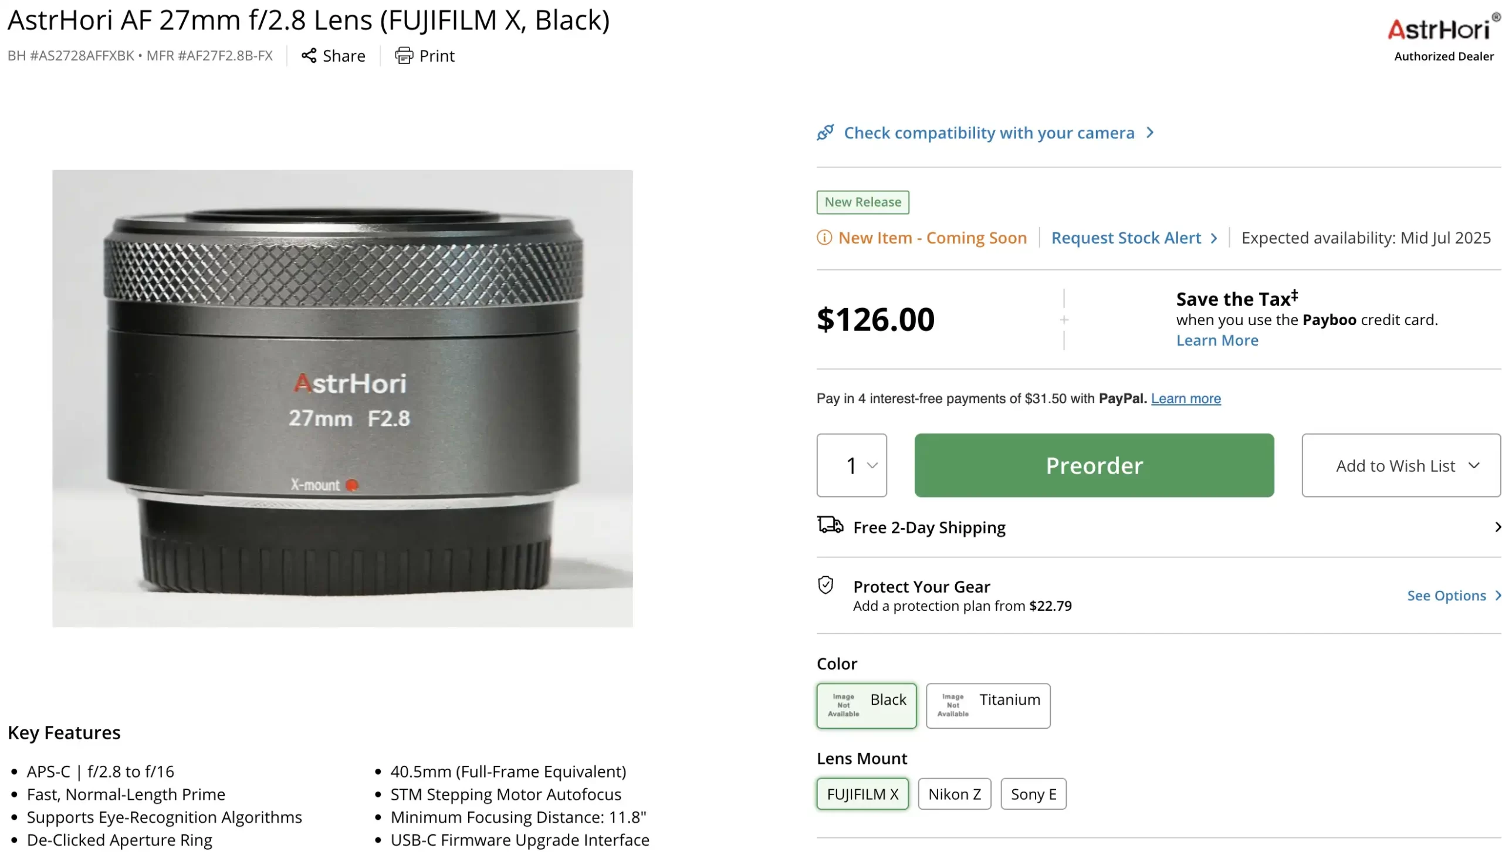Click the Share icon
This screenshot has height=852, width=1502.
pos(309,55)
